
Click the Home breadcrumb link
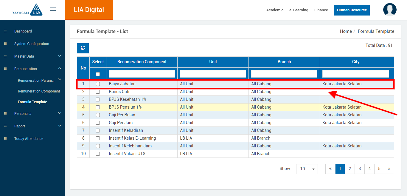[346, 31]
